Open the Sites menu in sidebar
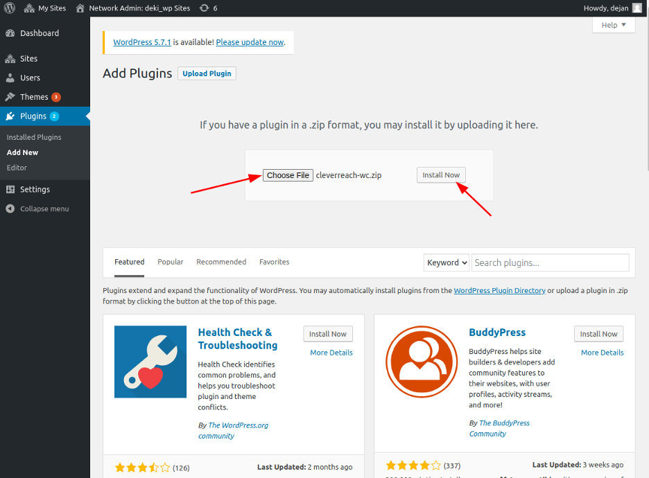Viewport: 649px width, 478px height. 28,59
